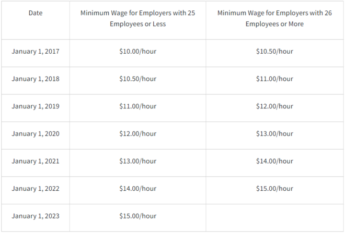Click the "Date" column header
The width and height of the screenshot is (345, 233).
coord(36,12)
